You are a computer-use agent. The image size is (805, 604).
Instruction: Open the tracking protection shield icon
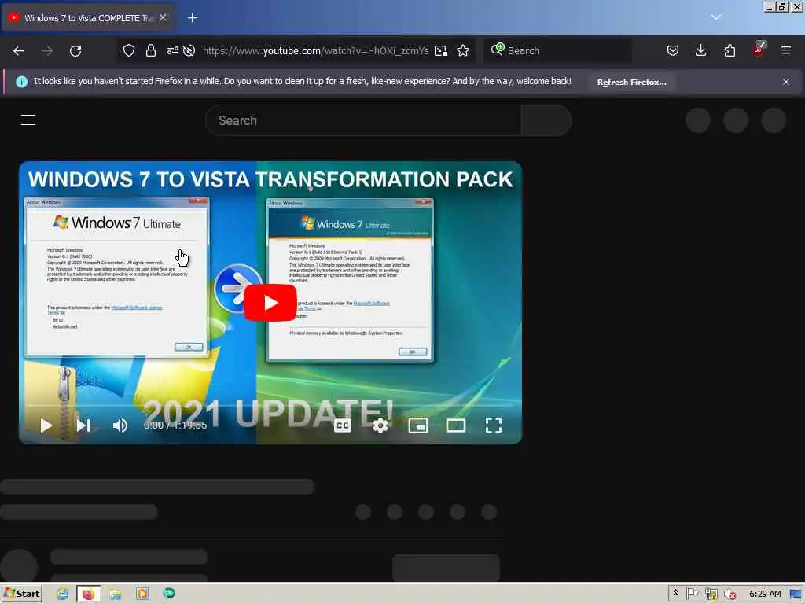pos(129,50)
